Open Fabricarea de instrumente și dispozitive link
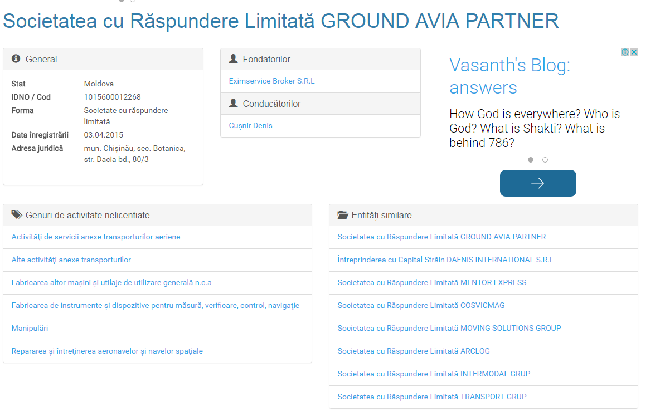 155,305
